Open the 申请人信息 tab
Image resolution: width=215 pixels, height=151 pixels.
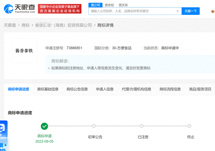(105, 89)
